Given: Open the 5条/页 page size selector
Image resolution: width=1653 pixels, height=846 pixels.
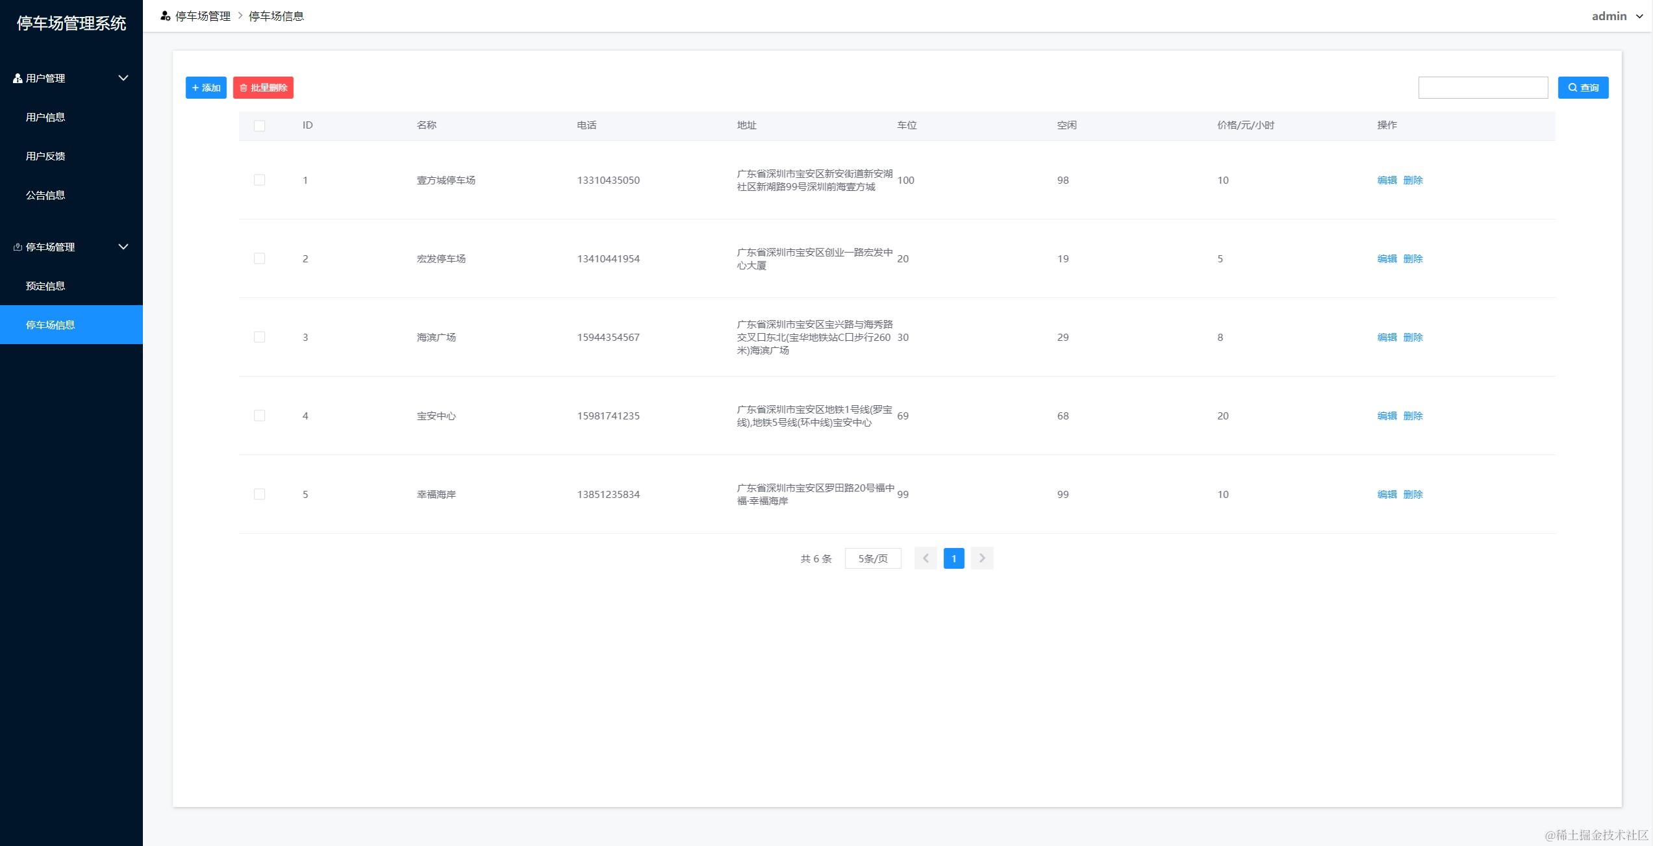Looking at the screenshot, I should [x=872, y=558].
